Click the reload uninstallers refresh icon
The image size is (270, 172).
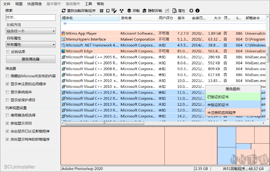coord(64,11)
